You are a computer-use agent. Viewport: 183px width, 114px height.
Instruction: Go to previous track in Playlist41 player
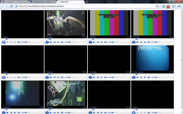pyautogui.click(x=54, y=42)
